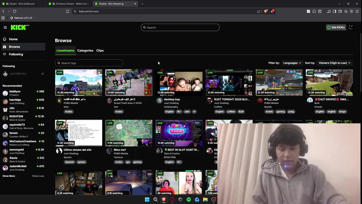Click the Drops tag under the Rust stream
Screen dimensions: 362x204
coord(342,112)
